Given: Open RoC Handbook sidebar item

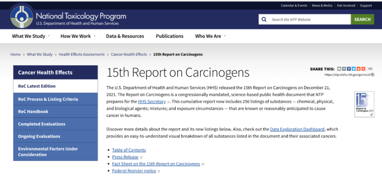Looking at the screenshot, I should 55,111.
